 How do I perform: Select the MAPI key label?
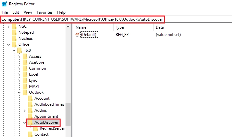[34, 86]
